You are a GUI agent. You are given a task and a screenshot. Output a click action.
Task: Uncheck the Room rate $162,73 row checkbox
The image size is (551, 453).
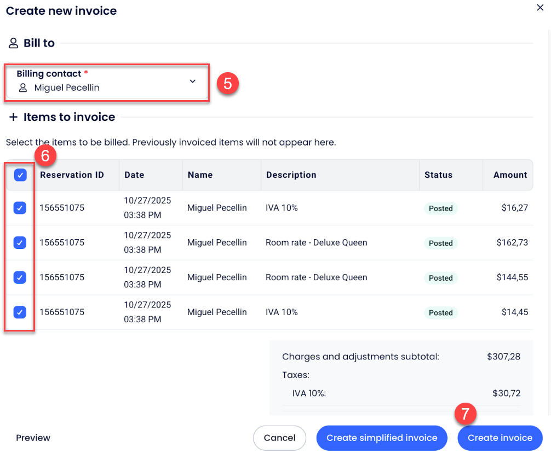pos(20,242)
